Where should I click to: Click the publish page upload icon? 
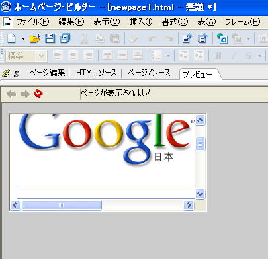tap(187, 38)
